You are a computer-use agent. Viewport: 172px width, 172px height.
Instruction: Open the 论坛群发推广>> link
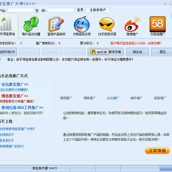tap(15, 84)
